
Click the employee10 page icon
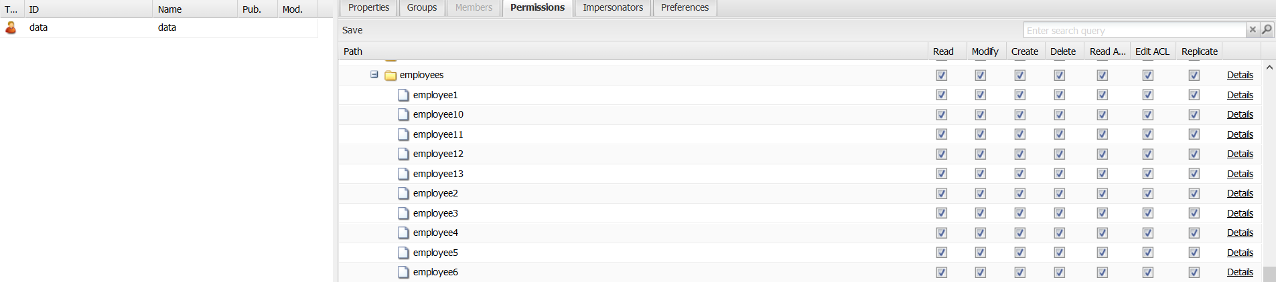(403, 115)
